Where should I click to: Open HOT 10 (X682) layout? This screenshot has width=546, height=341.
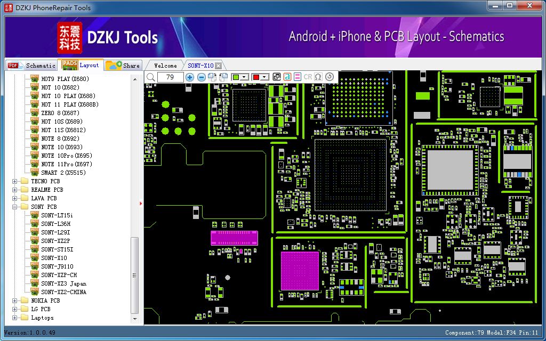(x=60, y=87)
